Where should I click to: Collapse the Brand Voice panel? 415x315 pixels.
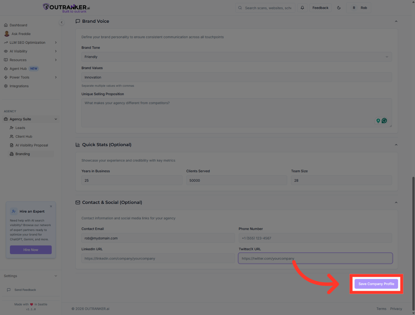click(x=396, y=21)
